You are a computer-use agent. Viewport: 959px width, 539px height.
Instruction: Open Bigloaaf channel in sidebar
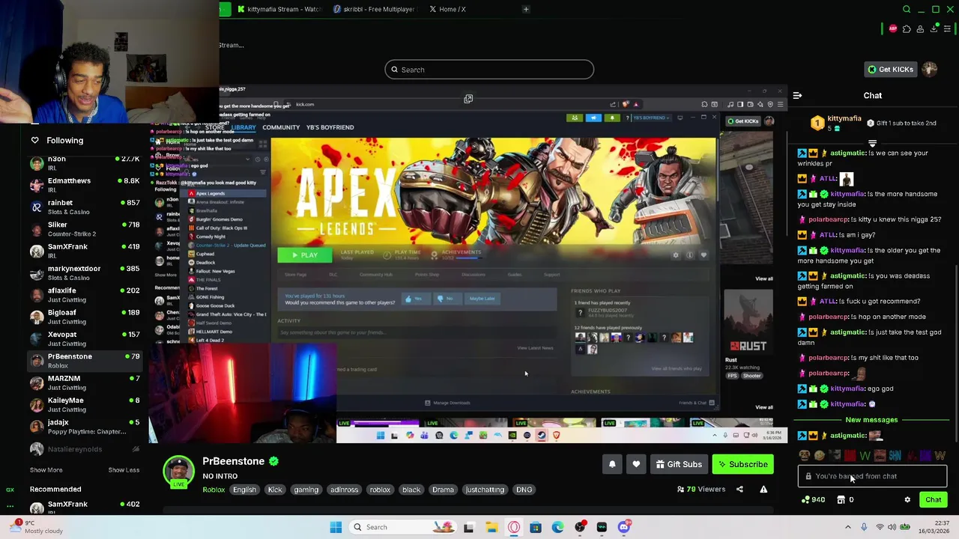(x=85, y=317)
